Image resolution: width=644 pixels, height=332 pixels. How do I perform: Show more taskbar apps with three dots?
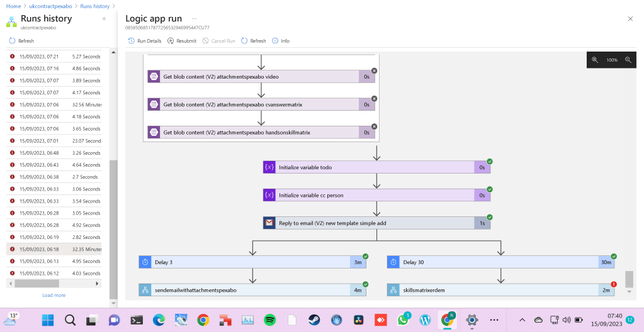(495, 320)
